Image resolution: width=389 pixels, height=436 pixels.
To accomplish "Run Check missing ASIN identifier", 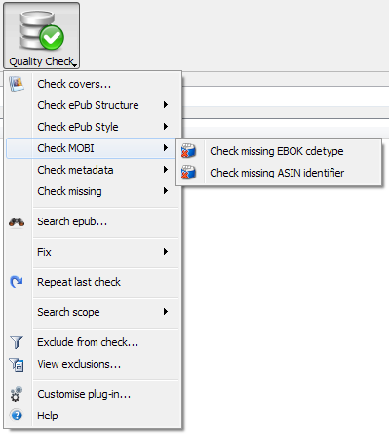I will click(279, 173).
